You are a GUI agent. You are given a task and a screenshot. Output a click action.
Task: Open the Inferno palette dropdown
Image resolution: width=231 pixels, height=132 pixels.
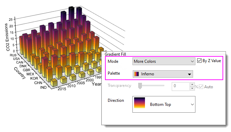point(163,74)
